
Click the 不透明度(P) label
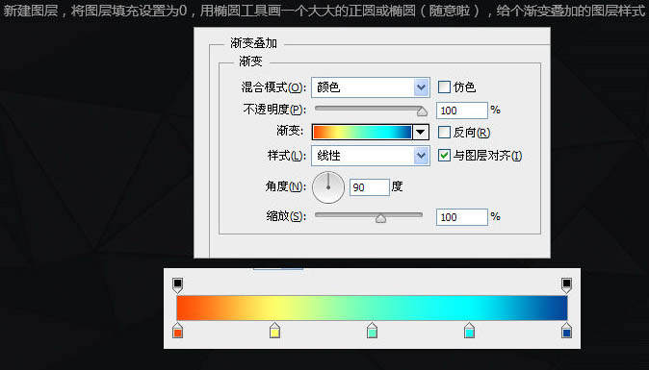tap(274, 110)
